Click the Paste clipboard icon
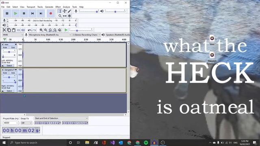Image resolution: width=260 pixels, height=146 pixels. 13,30
